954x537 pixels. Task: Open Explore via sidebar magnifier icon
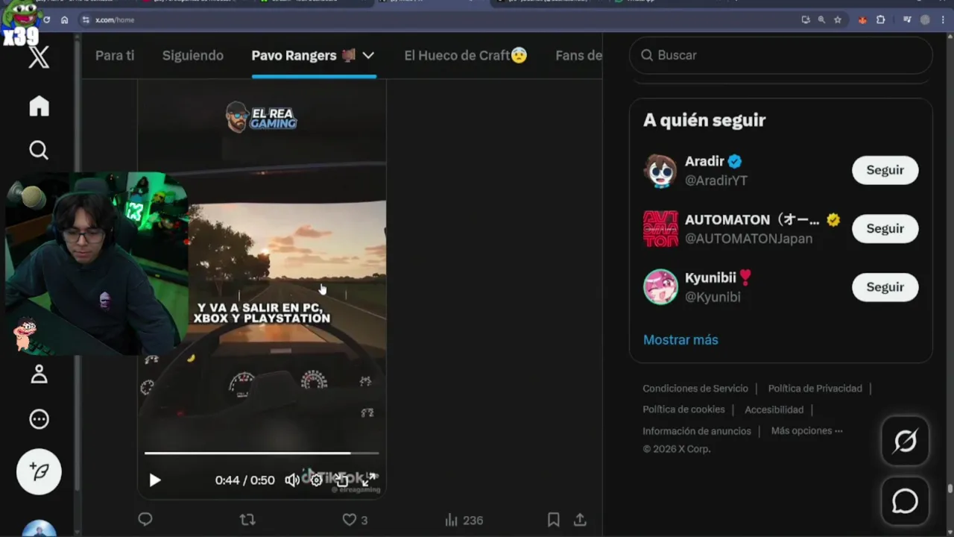pyautogui.click(x=39, y=150)
